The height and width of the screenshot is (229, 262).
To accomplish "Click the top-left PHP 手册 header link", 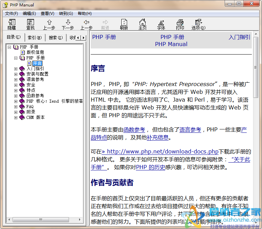I will (104, 37).
